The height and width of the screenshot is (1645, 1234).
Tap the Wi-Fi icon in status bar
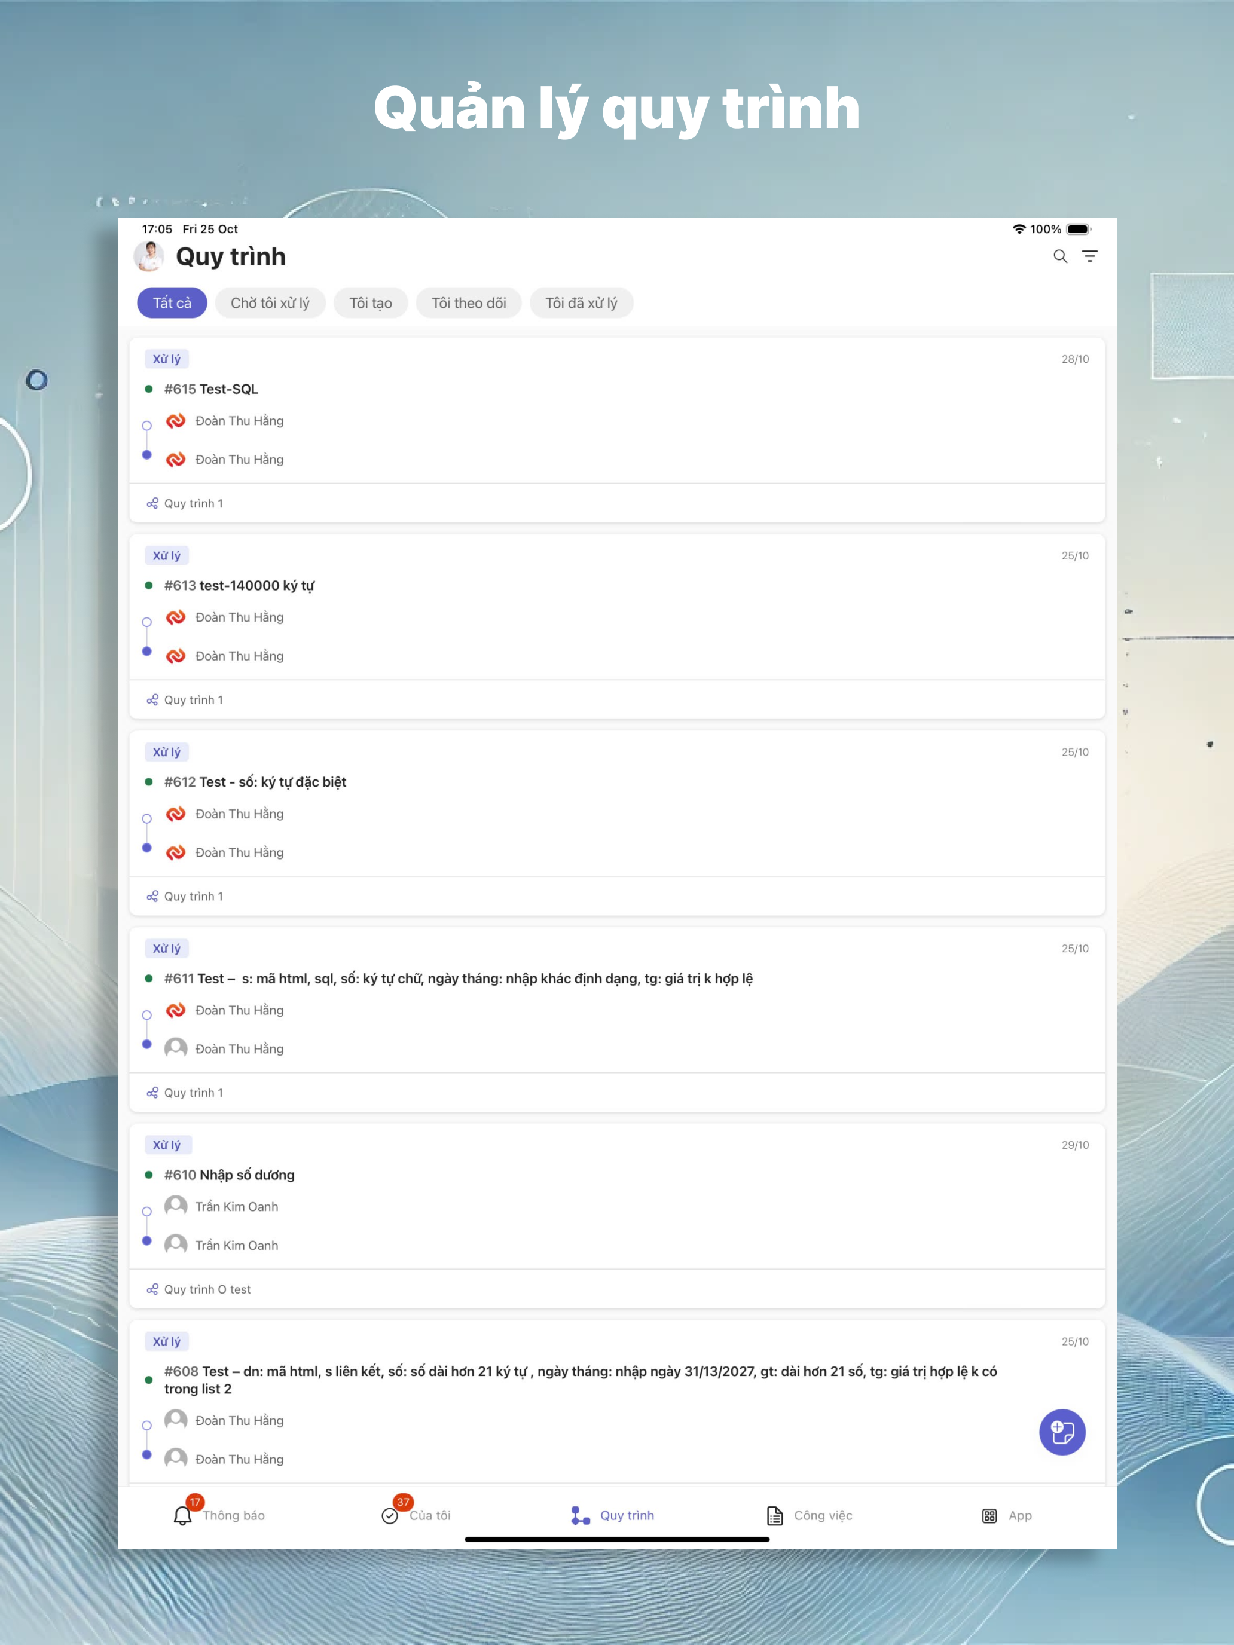1019,229
